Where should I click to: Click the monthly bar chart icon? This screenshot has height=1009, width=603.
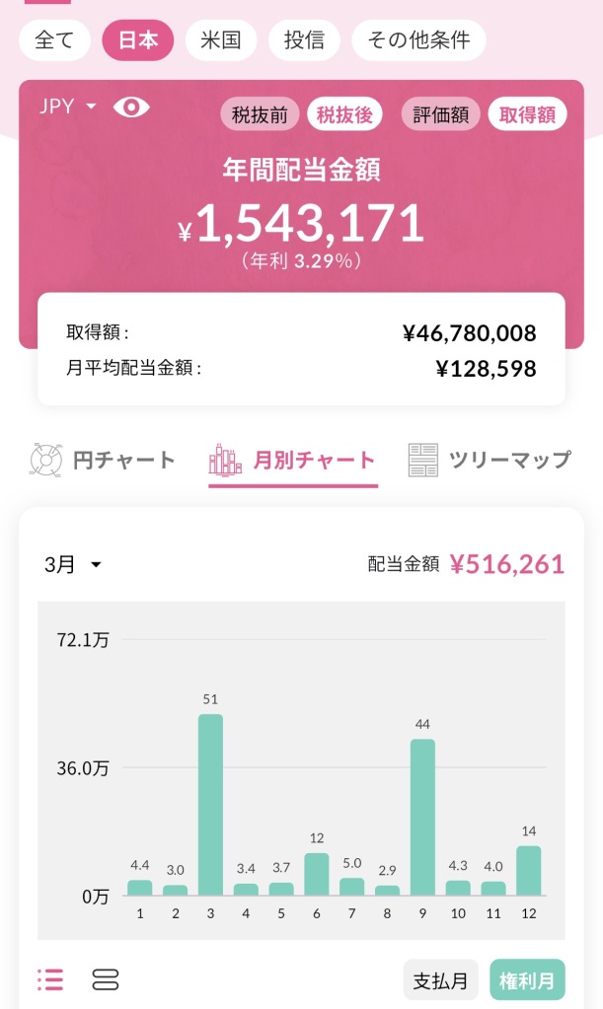[x=225, y=460]
